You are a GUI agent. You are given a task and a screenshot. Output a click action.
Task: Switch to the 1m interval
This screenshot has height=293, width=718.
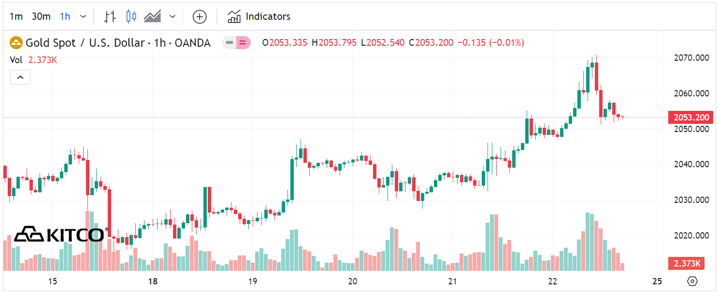pyautogui.click(x=16, y=17)
